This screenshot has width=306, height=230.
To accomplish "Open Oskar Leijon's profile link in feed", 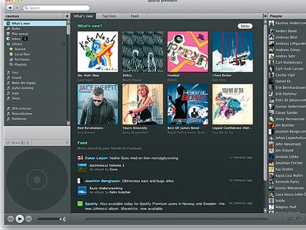I will (x=96, y=158).
